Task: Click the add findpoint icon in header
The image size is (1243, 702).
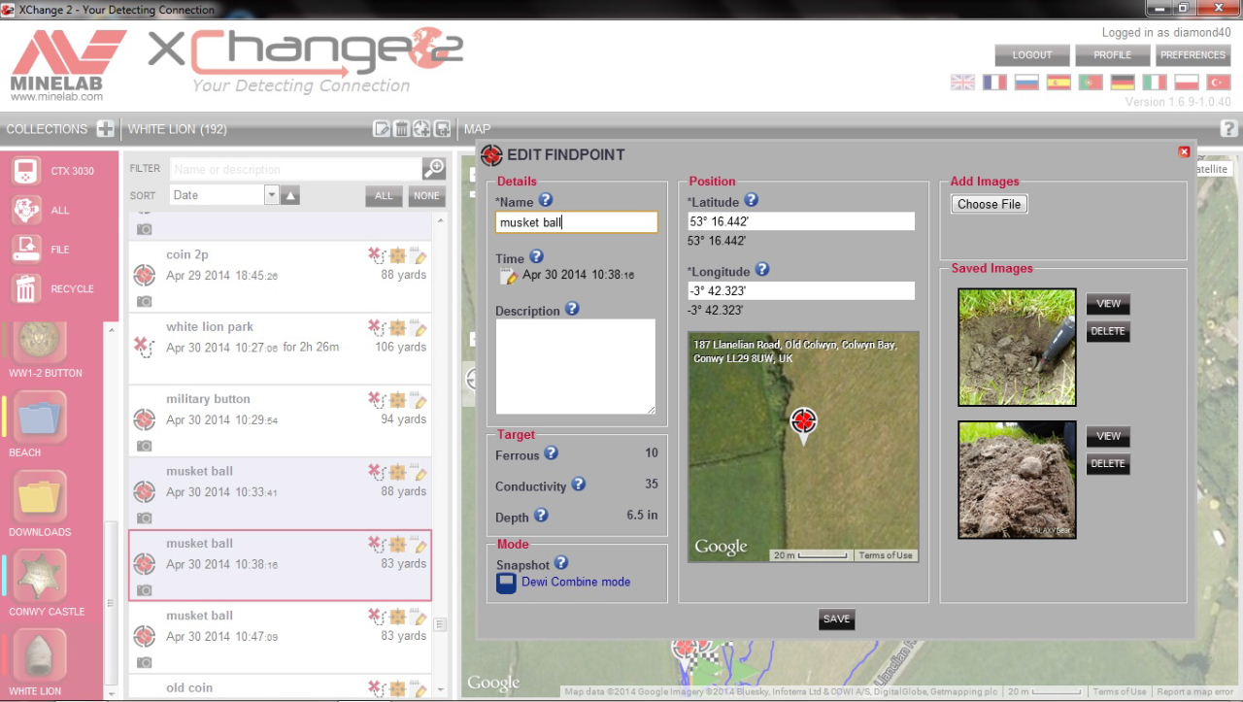Action: pos(421,128)
